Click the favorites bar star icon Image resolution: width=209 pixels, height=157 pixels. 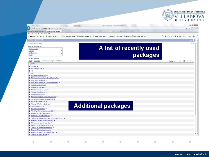pos(29,36)
